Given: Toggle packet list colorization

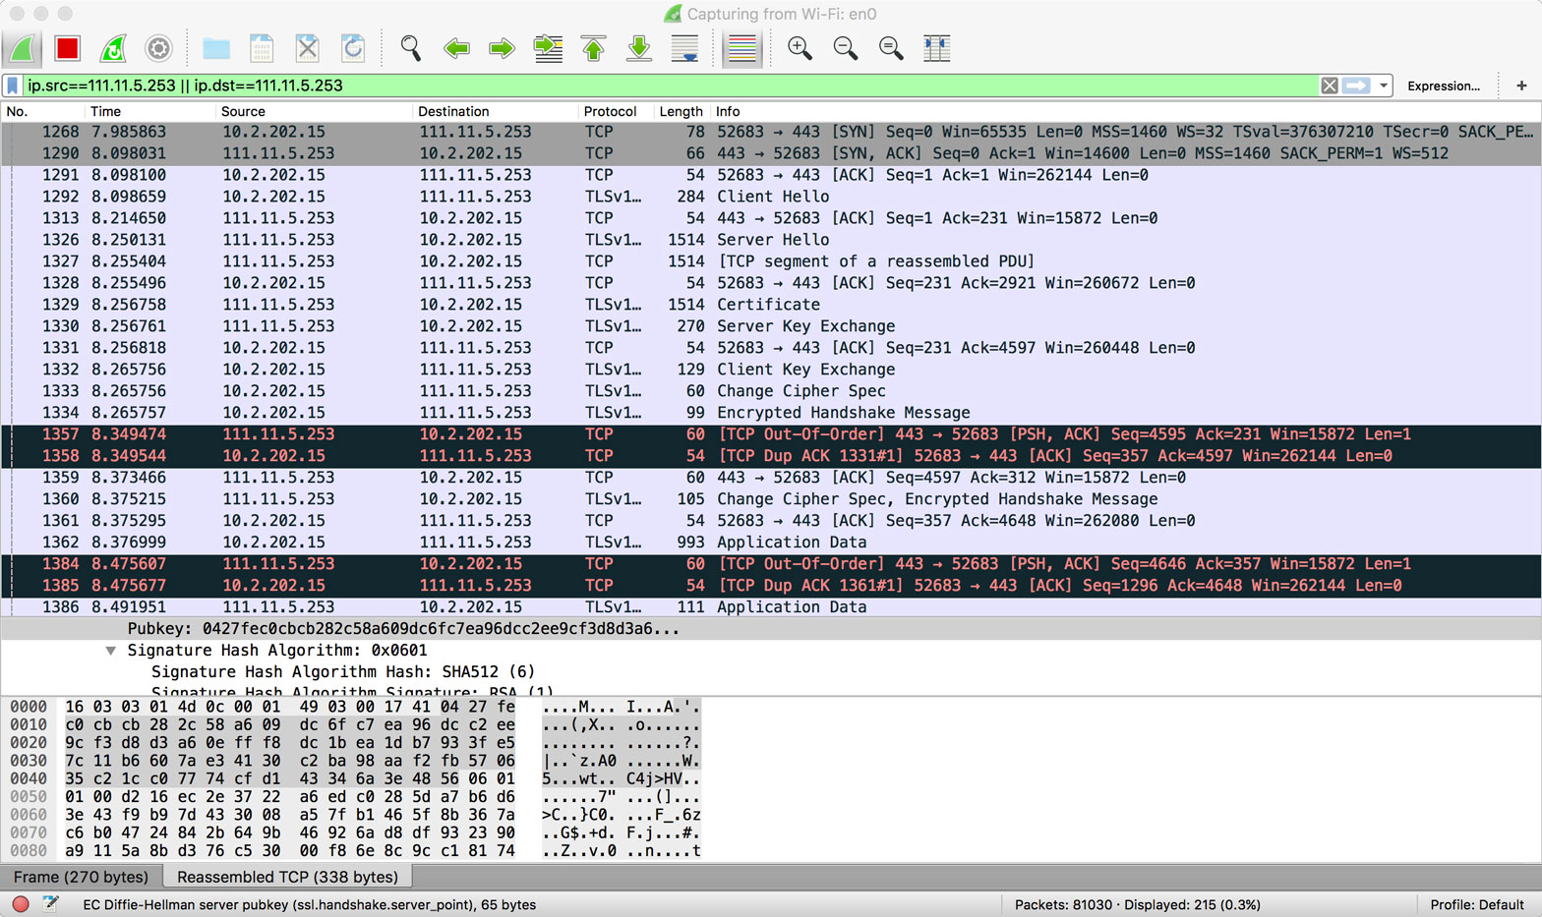Looking at the screenshot, I should tap(742, 48).
